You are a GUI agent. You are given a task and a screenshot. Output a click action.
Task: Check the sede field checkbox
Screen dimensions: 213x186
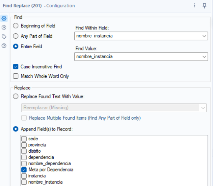coord(24,139)
